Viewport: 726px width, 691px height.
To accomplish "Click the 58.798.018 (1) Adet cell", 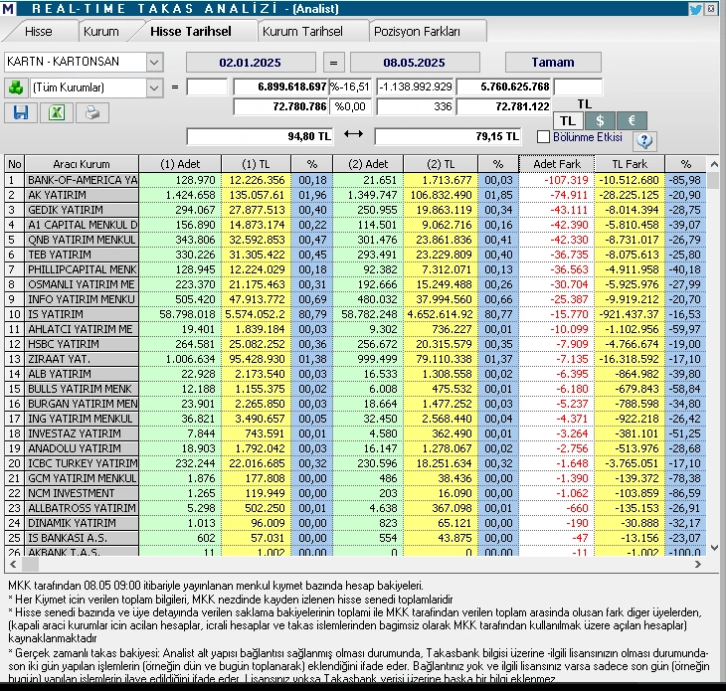I will pyautogui.click(x=180, y=314).
